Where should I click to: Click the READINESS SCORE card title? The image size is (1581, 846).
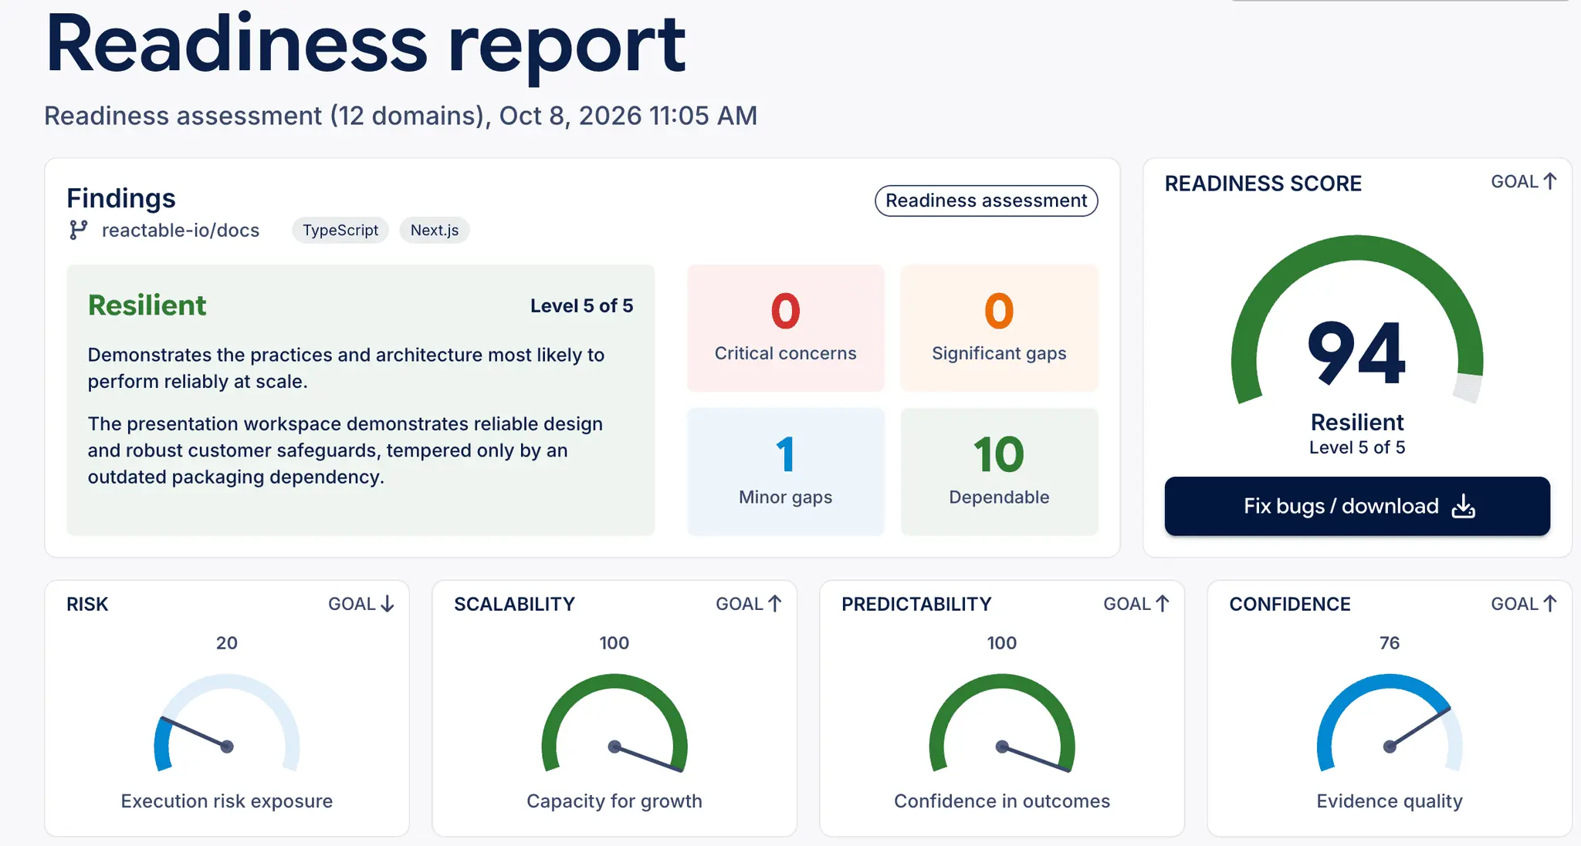(x=1263, y=184)
